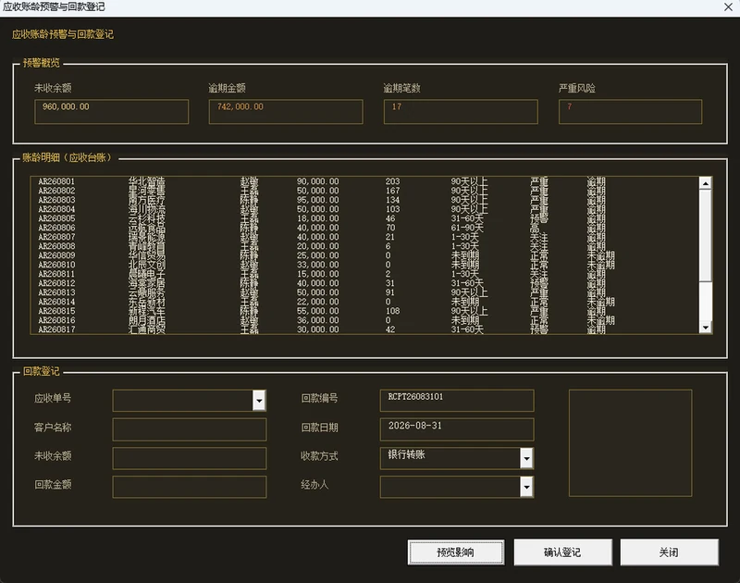
Task: Select row AR260807 in the list
Action: [x=364, y=237]
